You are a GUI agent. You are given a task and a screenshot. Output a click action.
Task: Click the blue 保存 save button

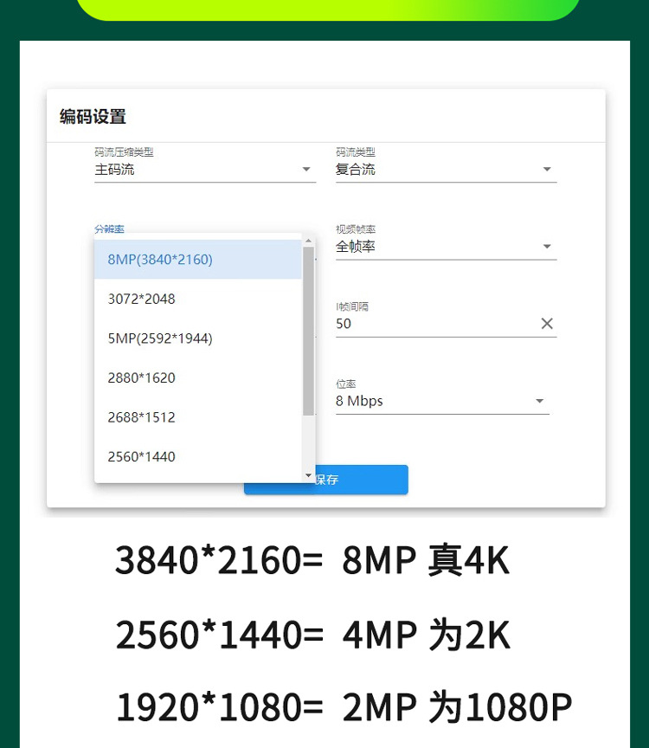326,480
